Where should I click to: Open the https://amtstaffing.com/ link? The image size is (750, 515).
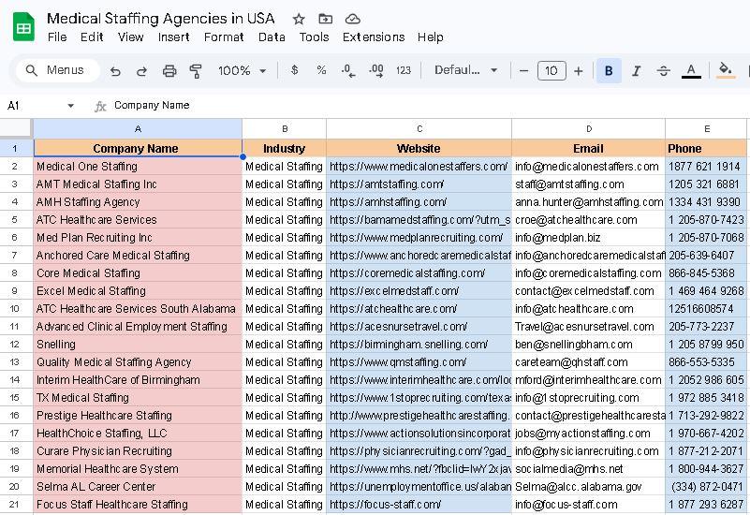pyautogui.click(x=387, y=184)
